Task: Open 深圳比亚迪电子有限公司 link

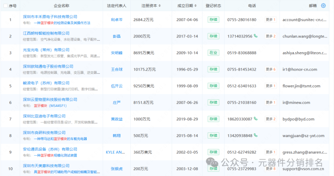Action: pyautogui.click(x=44, y=116)
